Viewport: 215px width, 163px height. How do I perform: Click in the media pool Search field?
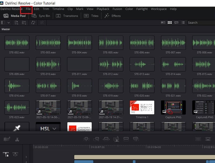click(200, 23)
